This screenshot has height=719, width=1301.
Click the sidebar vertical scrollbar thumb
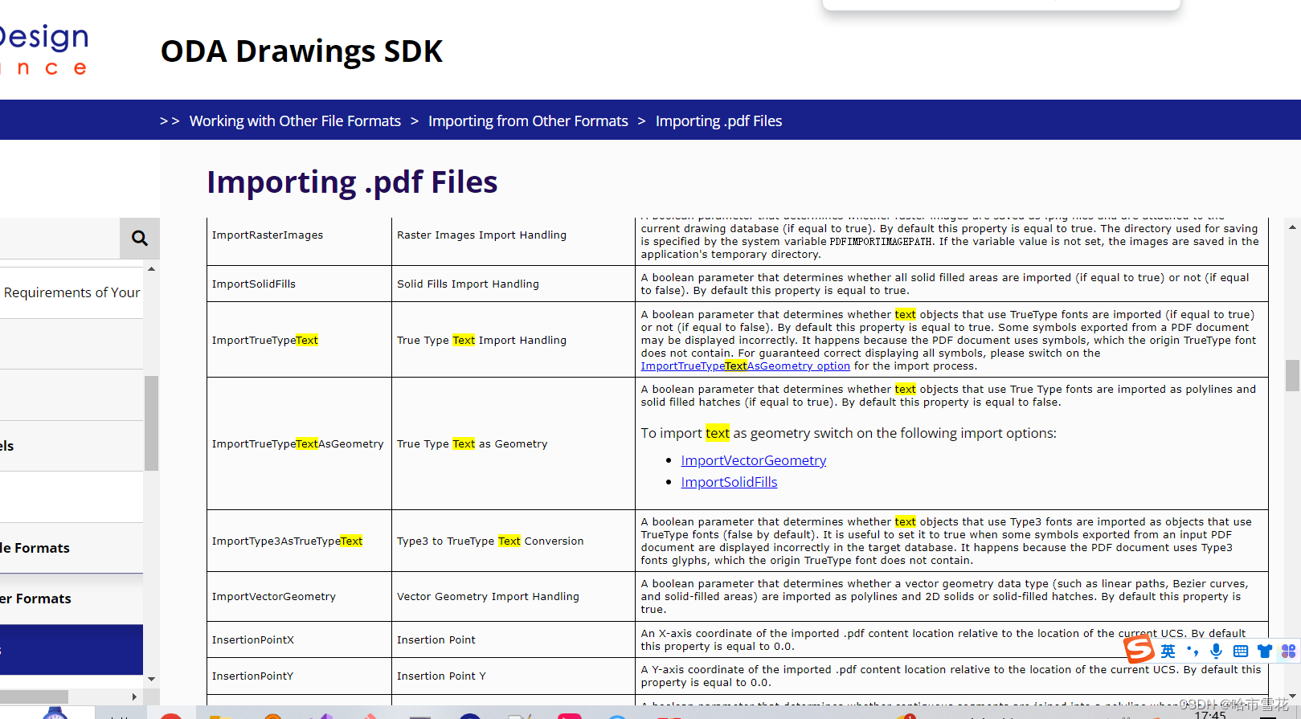click(151, 423)
